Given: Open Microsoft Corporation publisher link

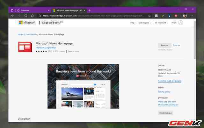Looking at the screenshot, I should pos(46,48).
